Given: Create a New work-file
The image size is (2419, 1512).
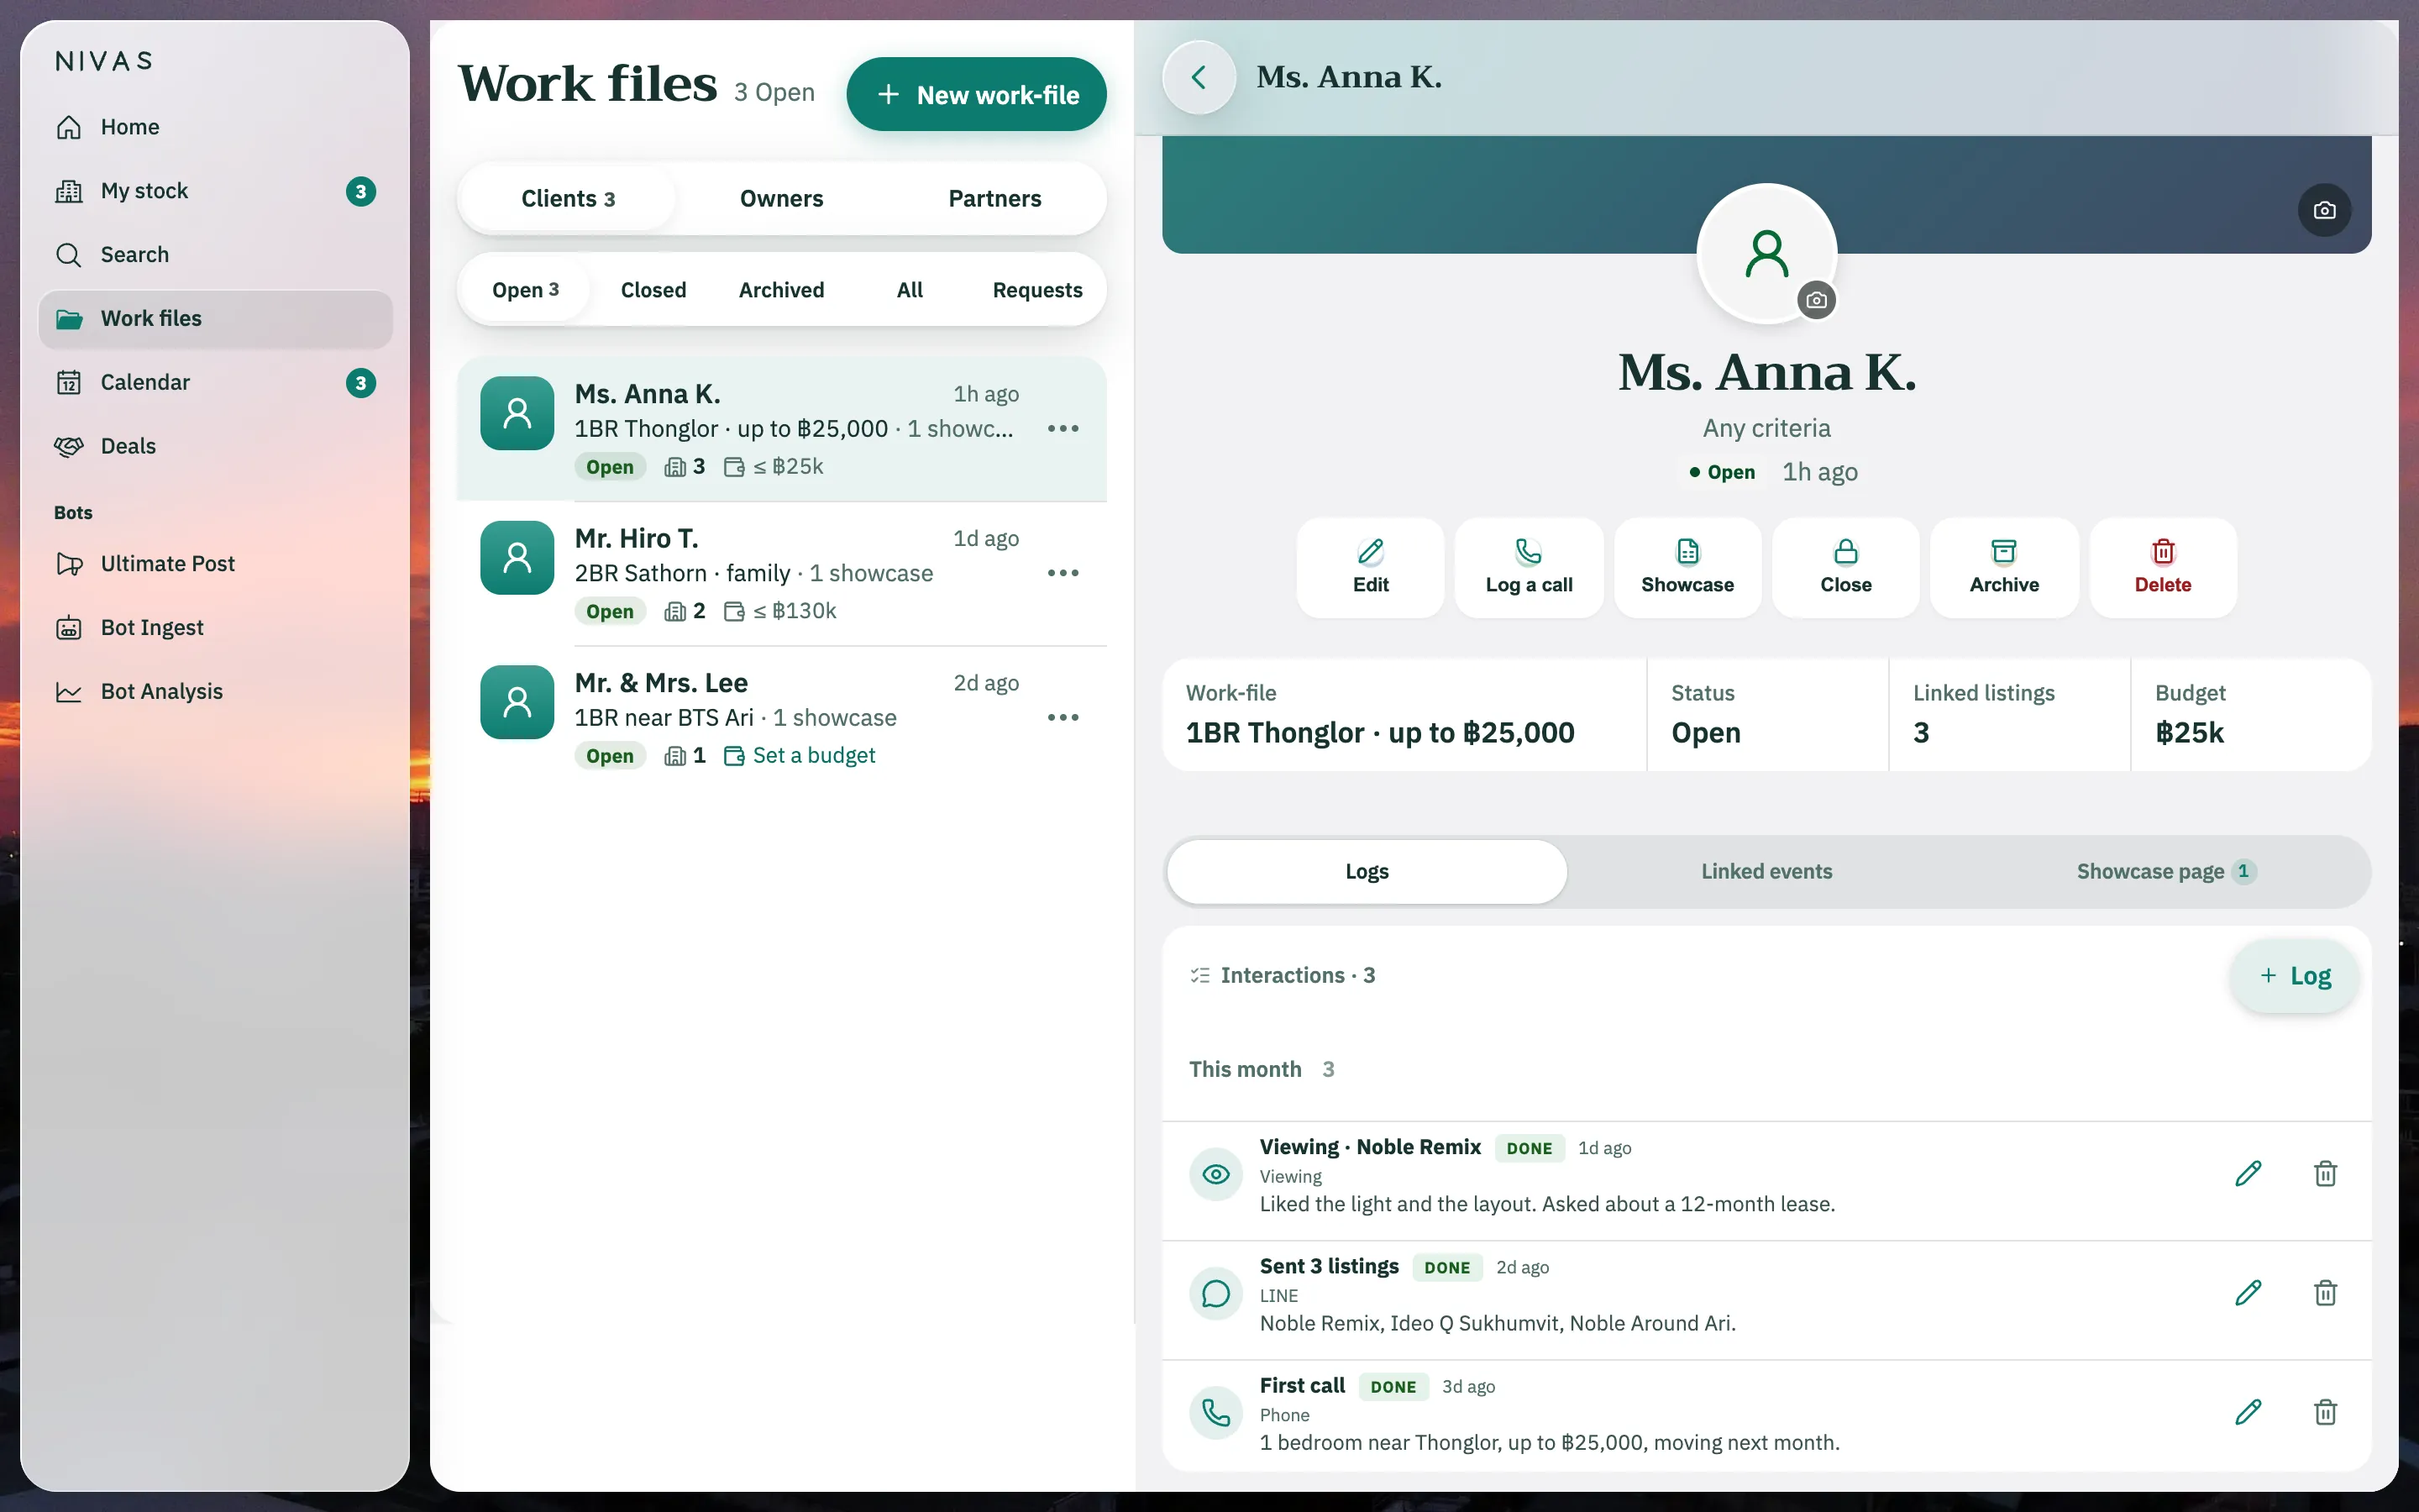Looking at the screenshot, I should click(977, 95).
